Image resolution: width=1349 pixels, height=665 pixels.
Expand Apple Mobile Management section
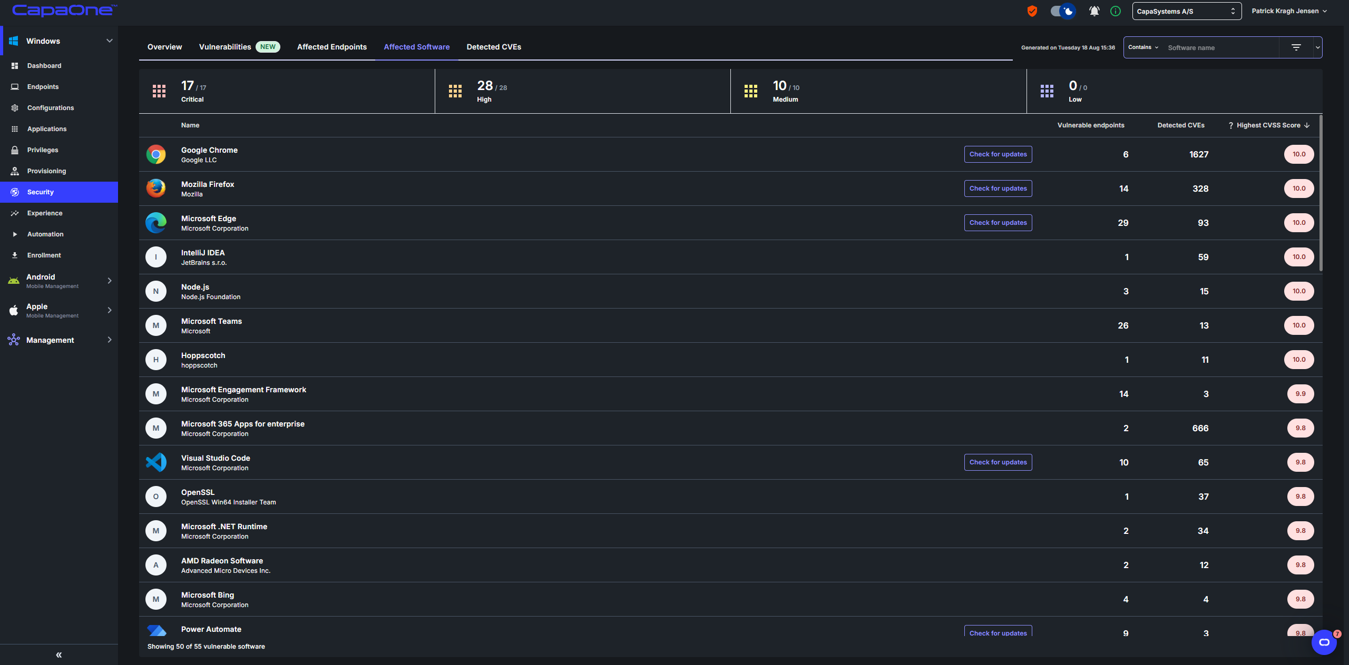tap(59, 310)
